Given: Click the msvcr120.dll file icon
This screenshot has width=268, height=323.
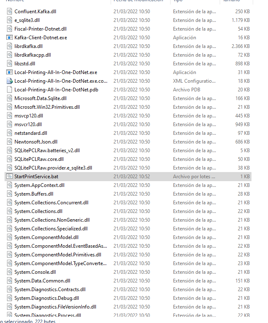Looking at the screenshot, I should click(x=9, y=124).
